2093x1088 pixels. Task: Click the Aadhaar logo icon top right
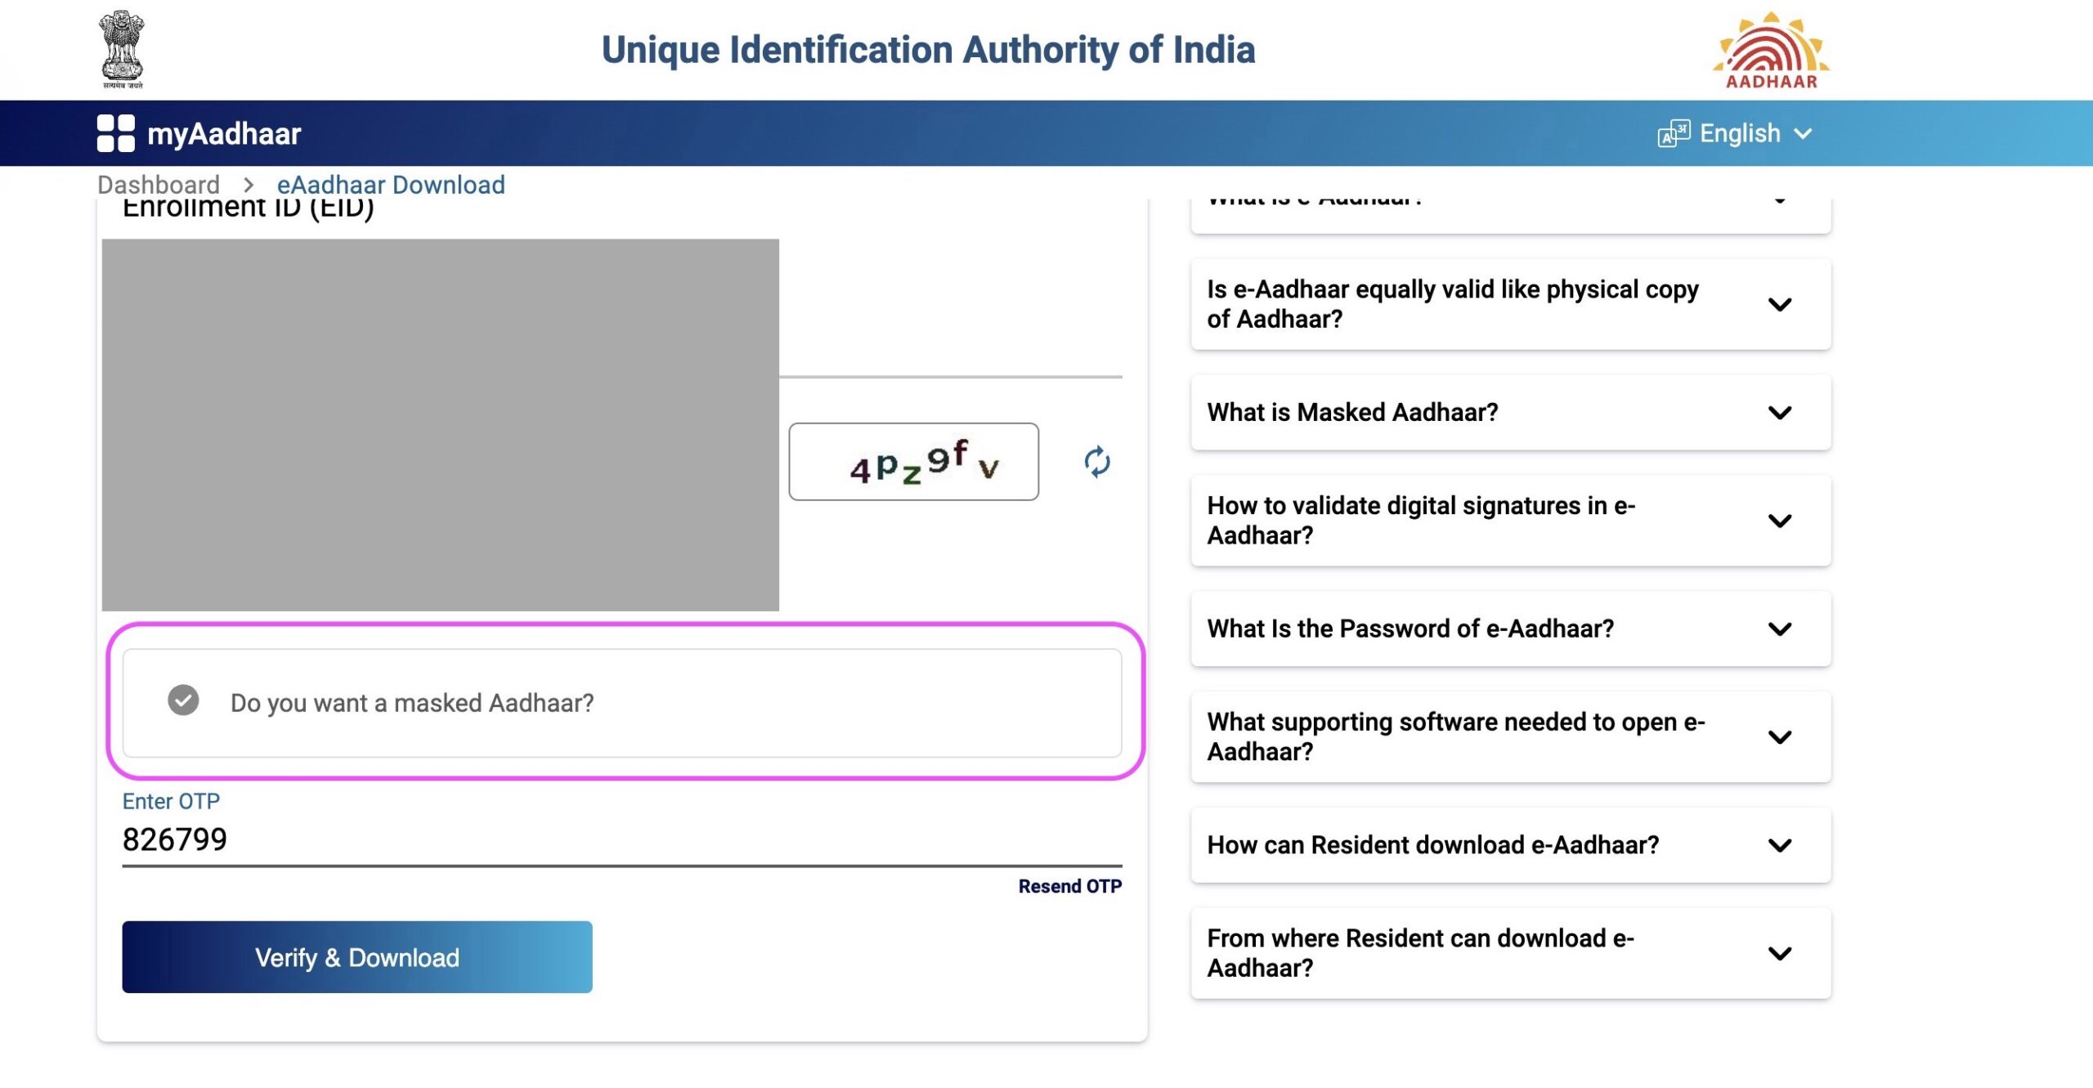tap(1771, 48)
